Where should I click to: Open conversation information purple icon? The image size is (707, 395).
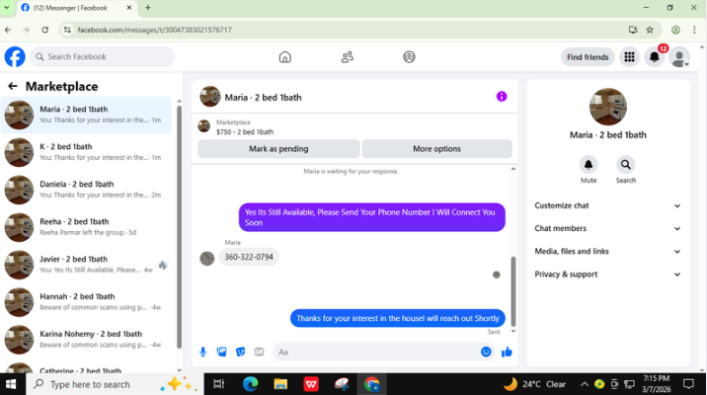point(502,97)
